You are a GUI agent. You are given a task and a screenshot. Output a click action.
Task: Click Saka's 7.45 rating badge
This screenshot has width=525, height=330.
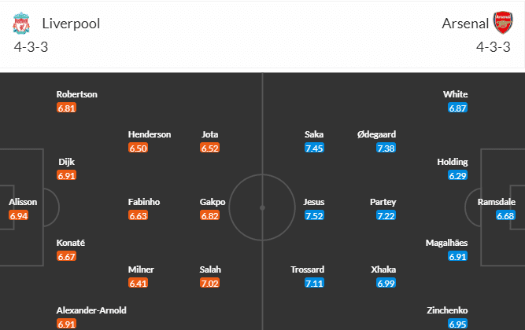(314, 148)
